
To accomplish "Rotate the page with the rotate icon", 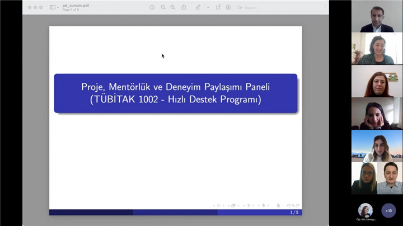I will click(218, 7).
